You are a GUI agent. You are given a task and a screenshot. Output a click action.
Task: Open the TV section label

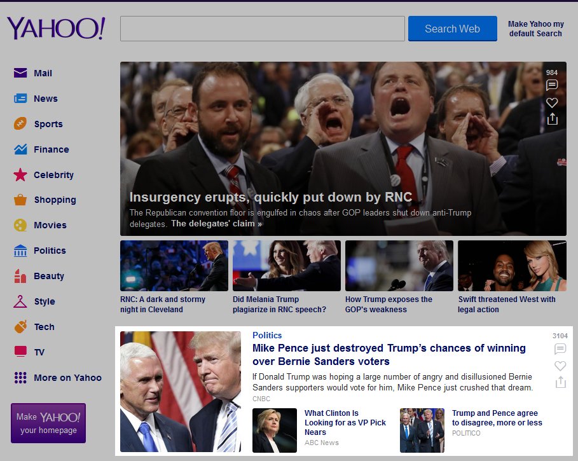[39, 352]
